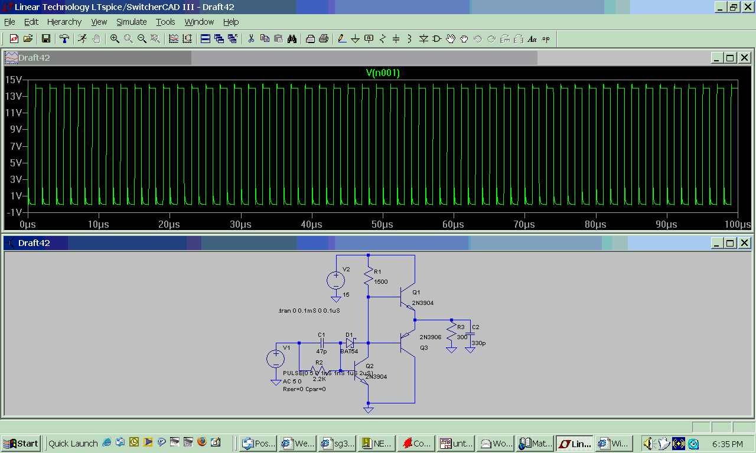Image resolution: width=756 pixels, height=453 pixels.
Task: Click the Tile Windows icon
Action: click(x=206, y=39)
